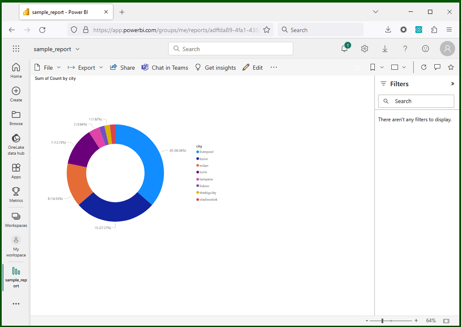Open the Firefox downloads arrow
461x327 pixels.
point(388,30)
